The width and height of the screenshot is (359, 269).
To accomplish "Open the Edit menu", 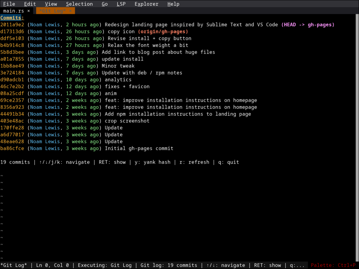I will (30, 4).
